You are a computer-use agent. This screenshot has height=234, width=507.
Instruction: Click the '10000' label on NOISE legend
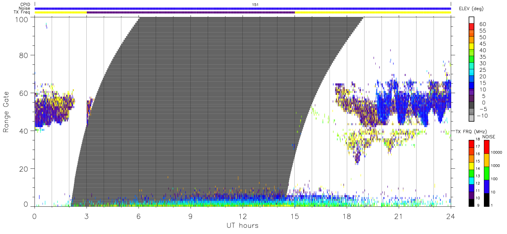497,152
